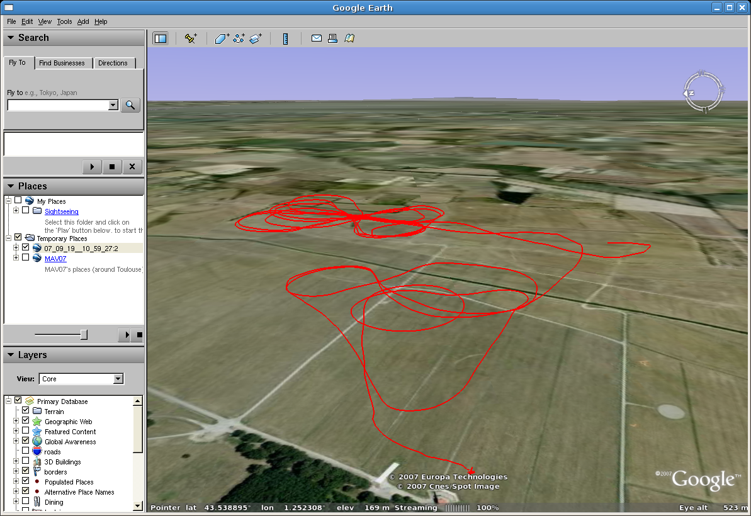Screen dimensions: 751x516
Task: Enable the Featured Content layer
Action: pos(25,430)
